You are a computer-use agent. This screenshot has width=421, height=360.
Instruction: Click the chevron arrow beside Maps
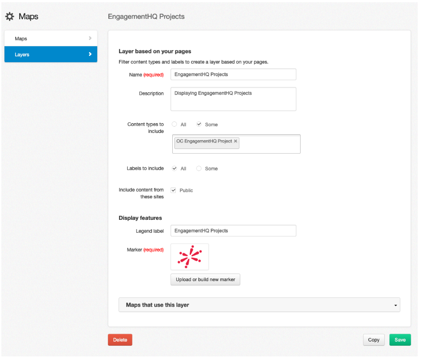(91, 38)
